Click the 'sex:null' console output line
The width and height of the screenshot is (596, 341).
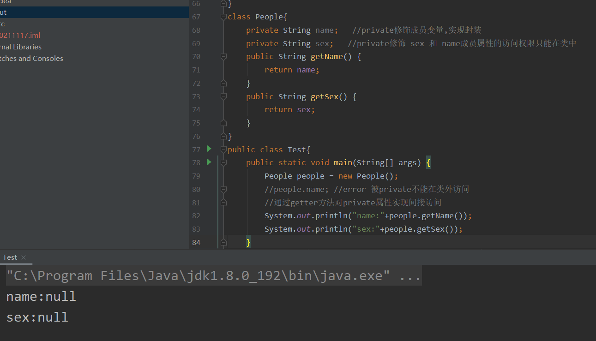[x=37, y=317]
